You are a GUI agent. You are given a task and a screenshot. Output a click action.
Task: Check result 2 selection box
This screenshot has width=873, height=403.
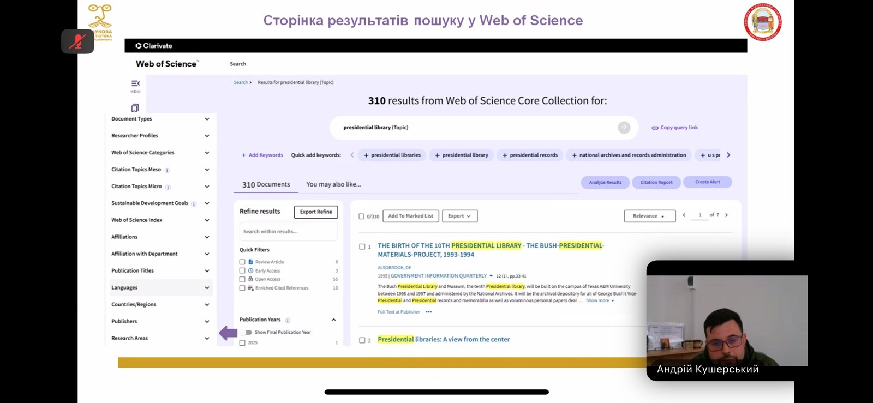pyautogui.click(x=362, y=340)
